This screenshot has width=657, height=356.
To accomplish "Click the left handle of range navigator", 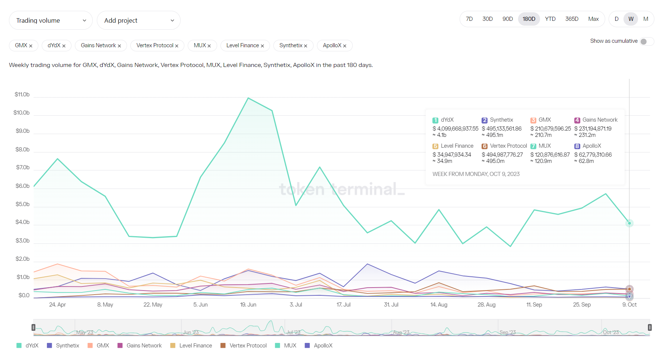I will [x=34, y=327].
